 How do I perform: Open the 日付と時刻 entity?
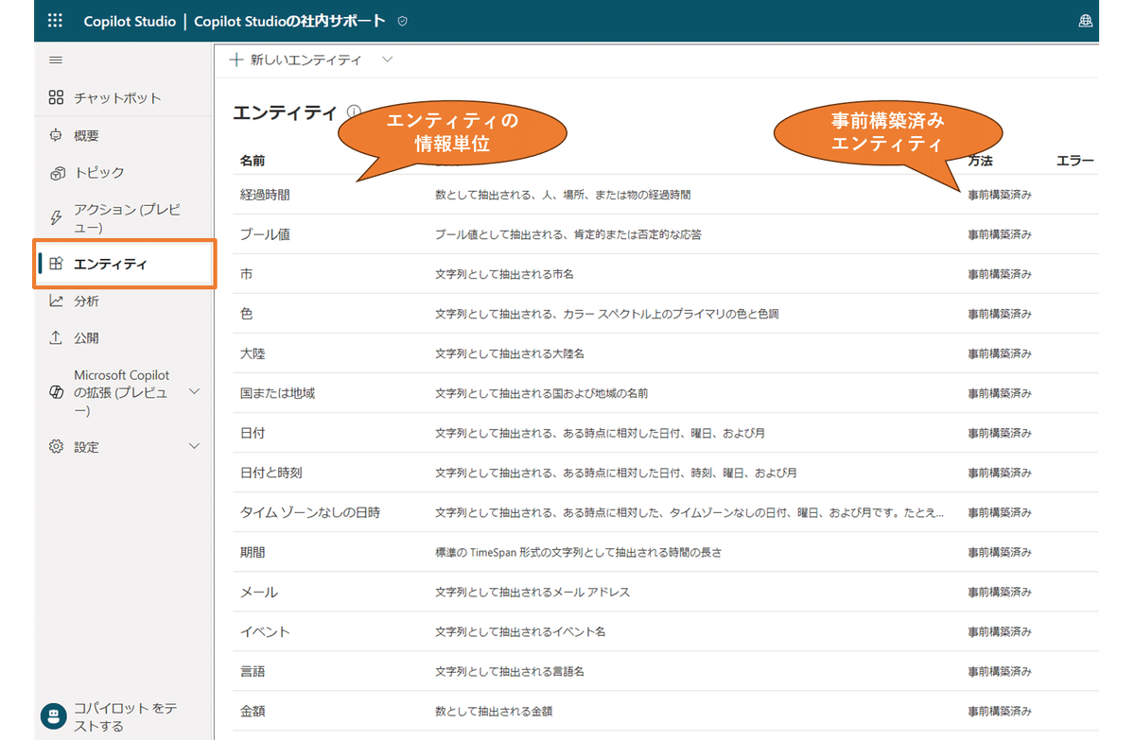271,473
